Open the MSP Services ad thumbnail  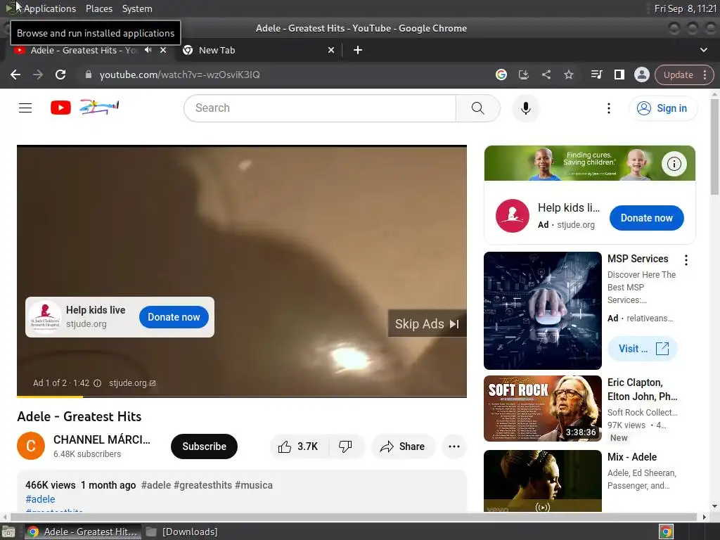542,310
